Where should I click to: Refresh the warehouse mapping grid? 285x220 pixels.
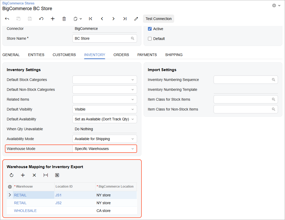coord(11,175)
